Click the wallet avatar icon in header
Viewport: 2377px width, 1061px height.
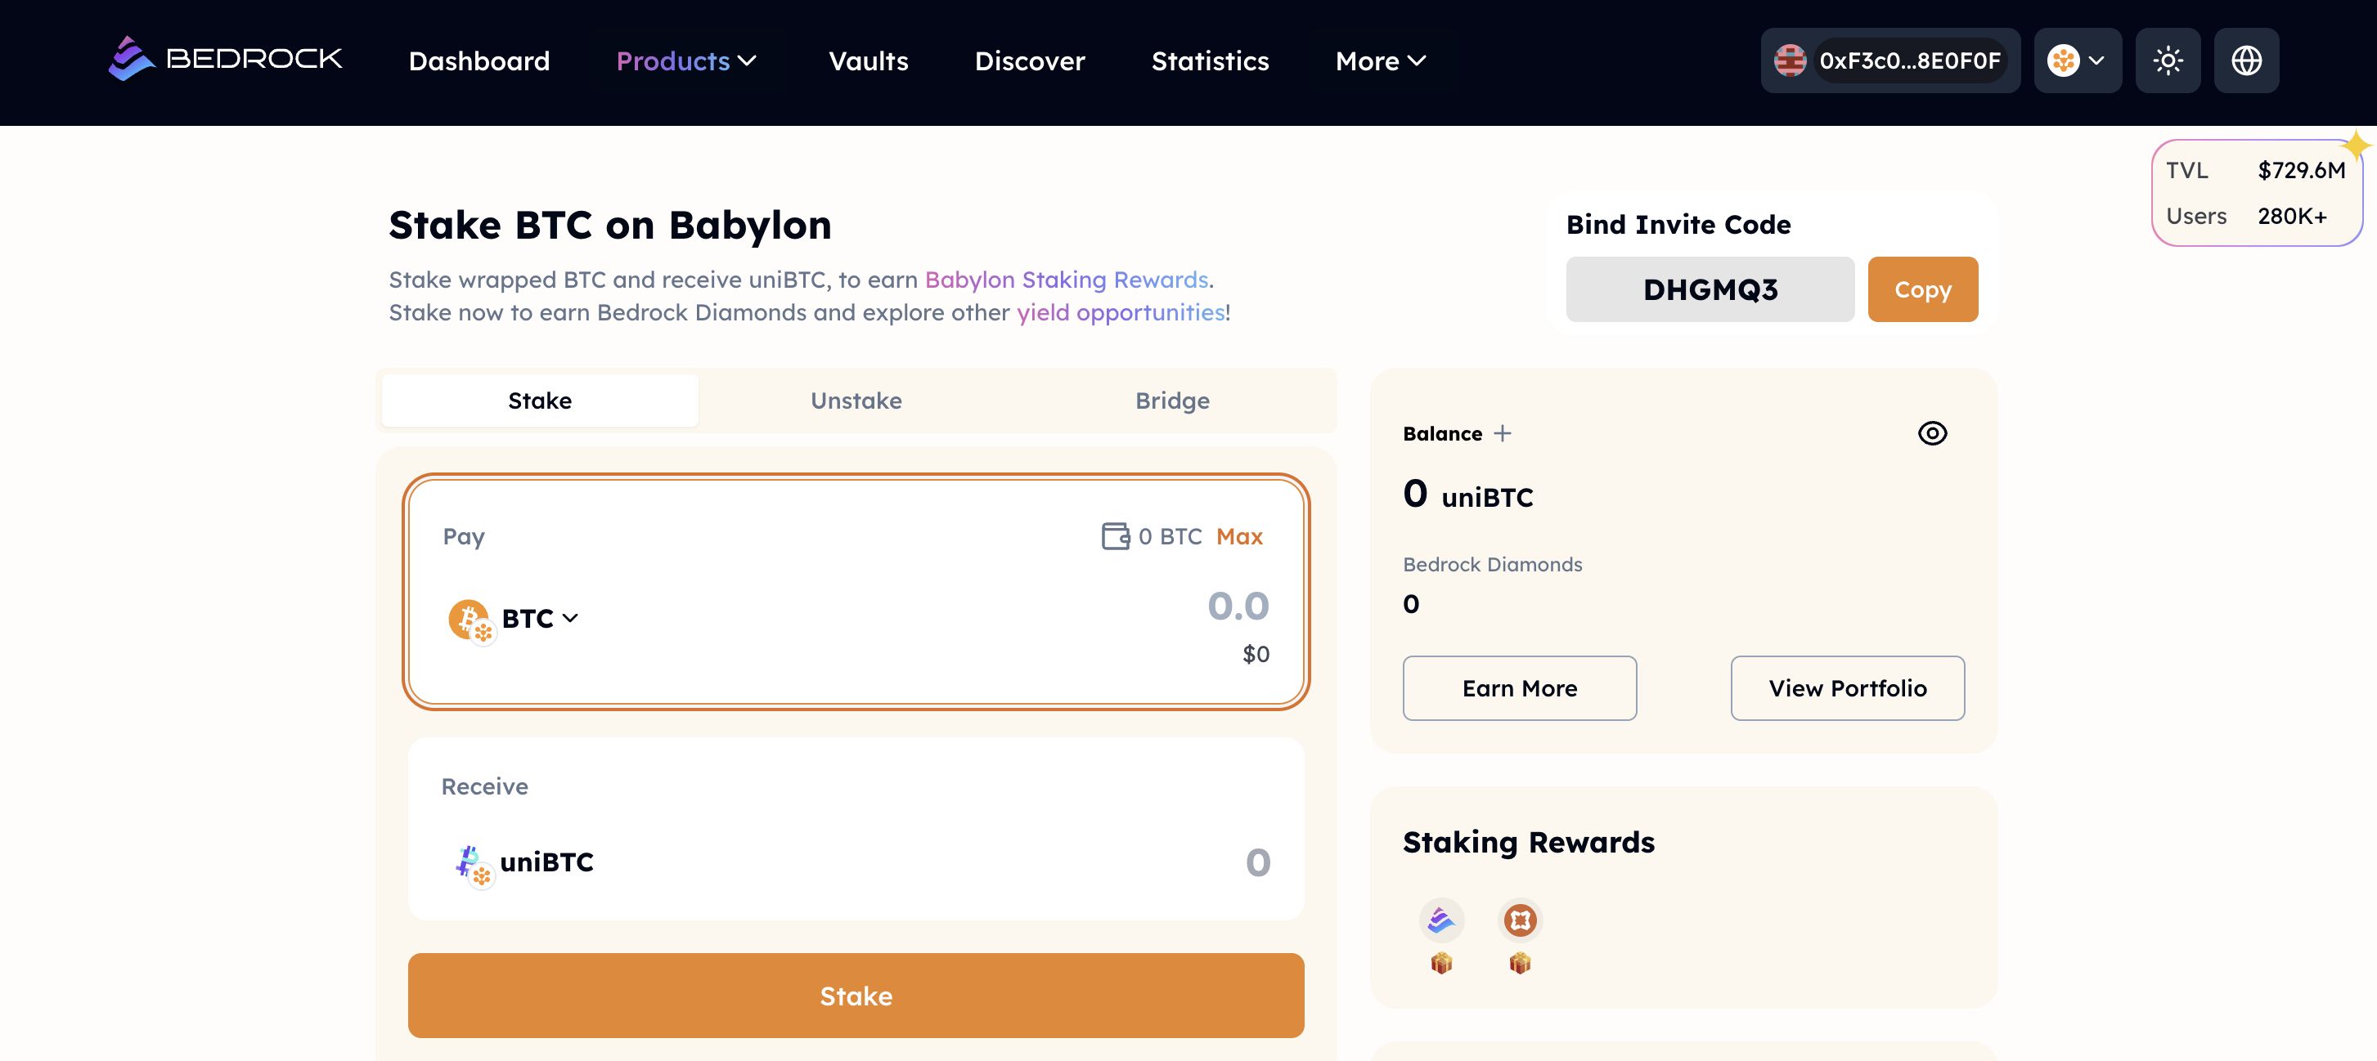(x=1791, y=60)
